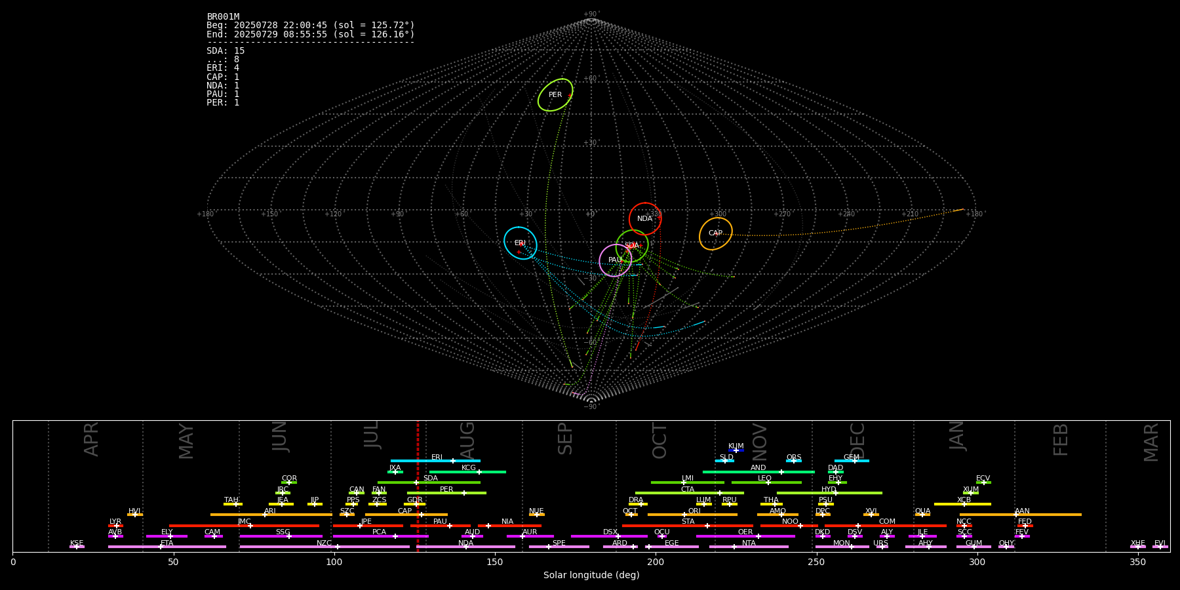The image size is (1180, 590).
Task: Select the COR shower bar
Action: pyautogui.click(x=289, y=482)
